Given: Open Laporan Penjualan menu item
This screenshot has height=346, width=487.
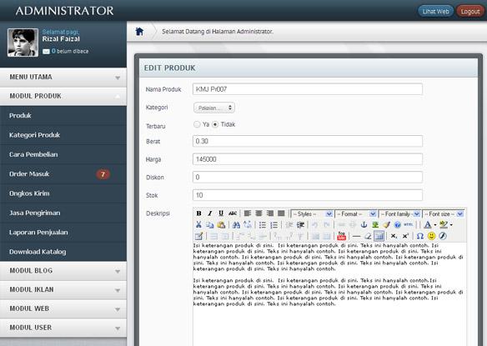Looking at the screenshot, I should tap(63, 233).
